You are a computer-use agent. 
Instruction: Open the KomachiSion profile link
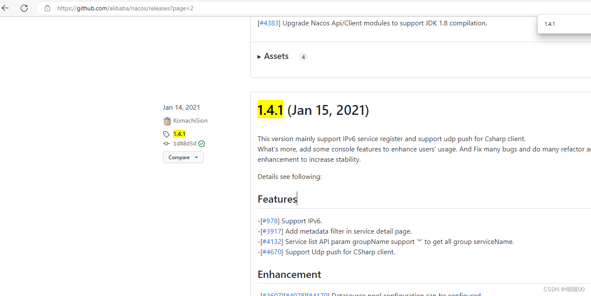[x=190, y=121]
